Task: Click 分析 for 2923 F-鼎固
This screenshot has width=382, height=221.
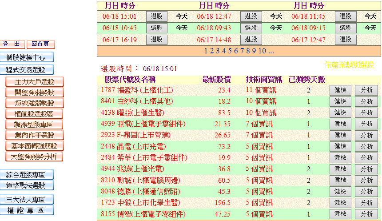Action: click(366, 135)
